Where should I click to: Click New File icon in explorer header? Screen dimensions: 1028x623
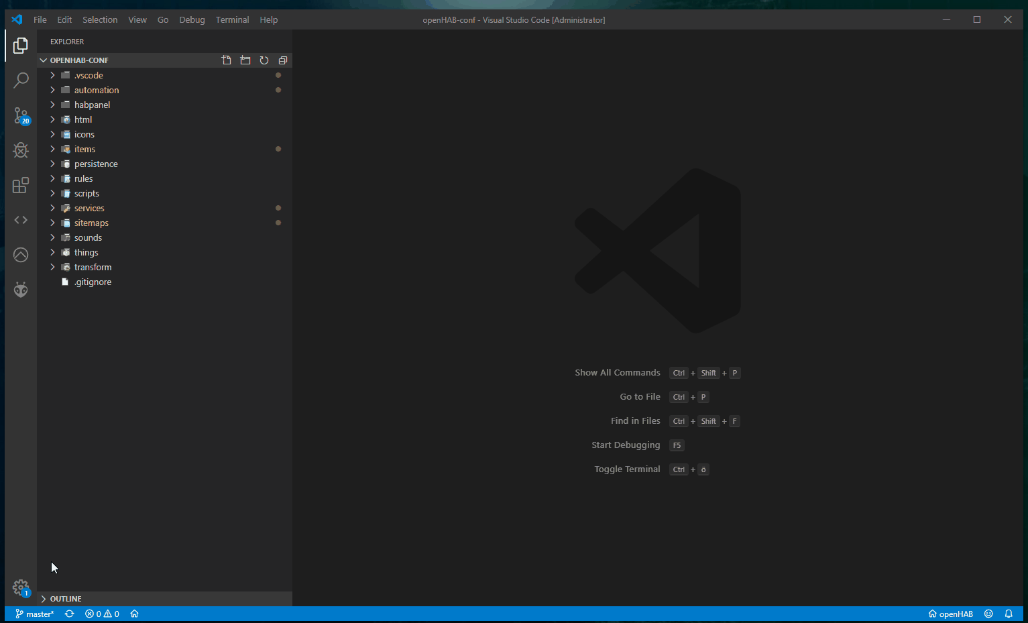click(227, 60)
